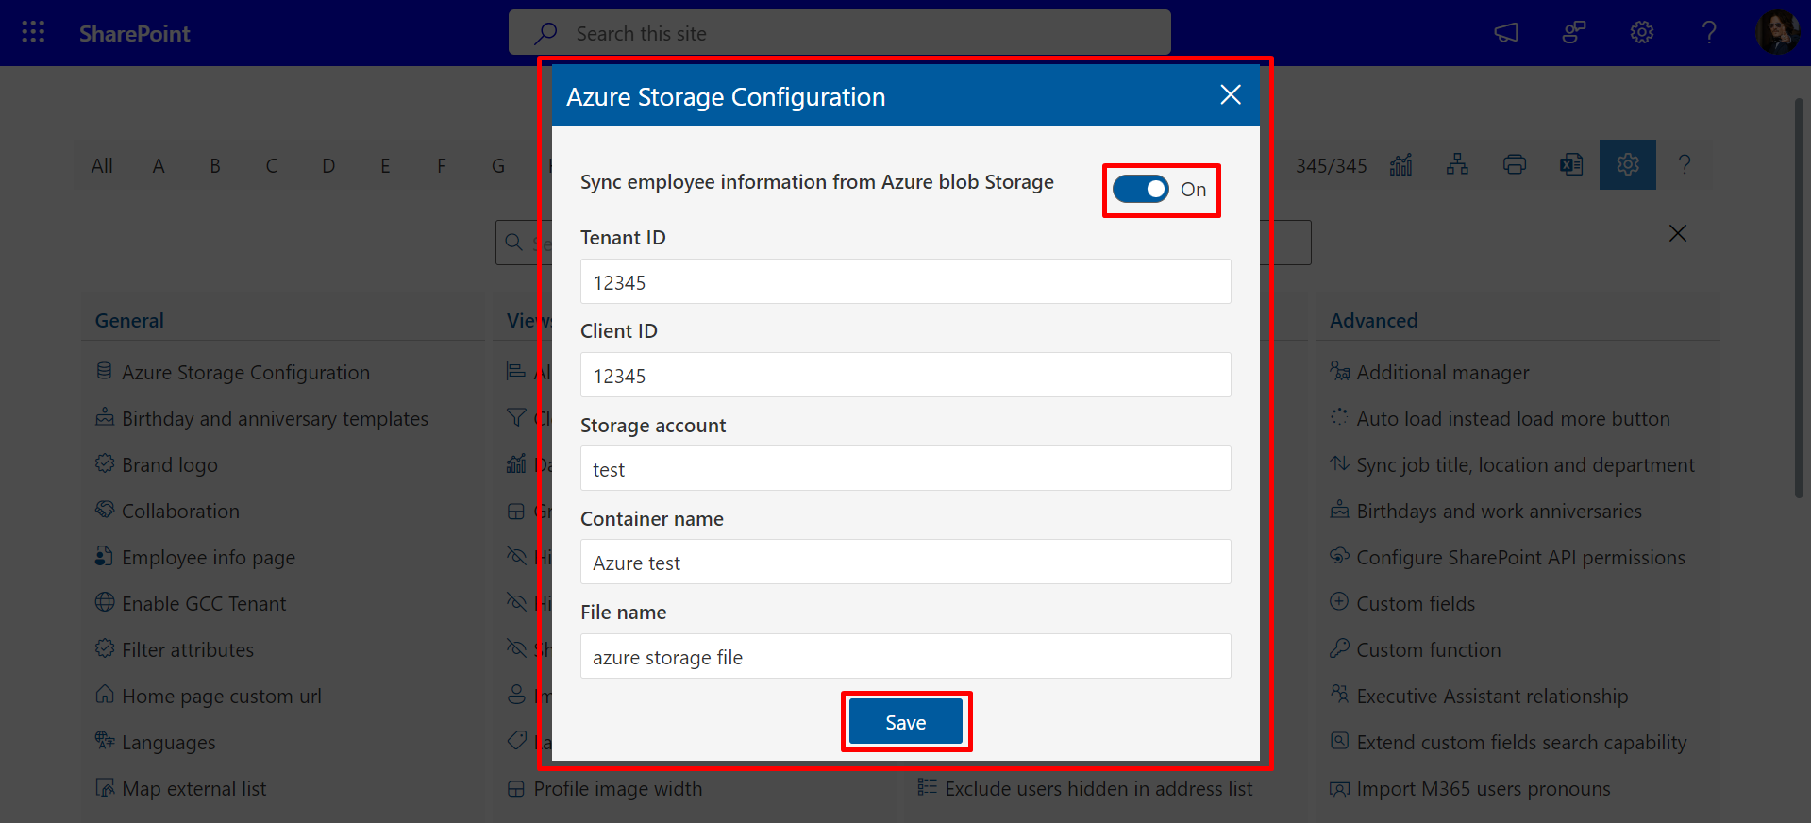The height and width of the screenshot is (823, 1811).
Task: Open Import M365 users pronouns setting
Action: coord(1484,789)
